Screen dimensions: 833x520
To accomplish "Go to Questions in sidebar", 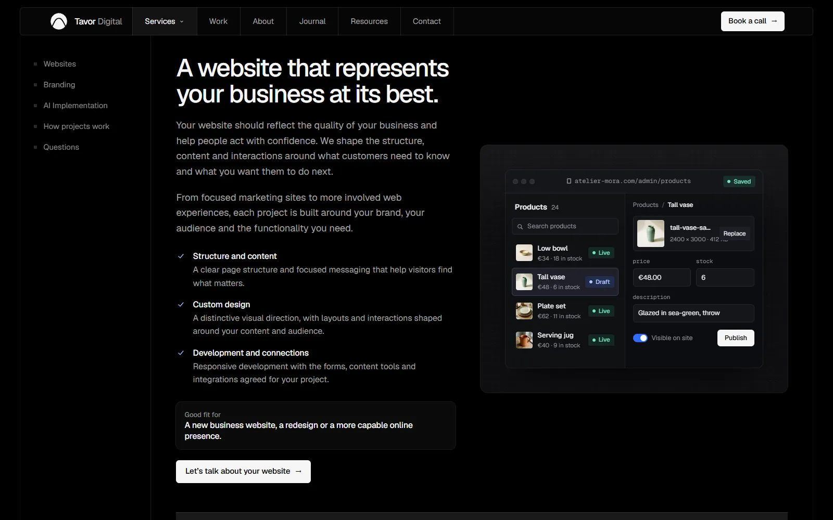I will click(61, 147).
